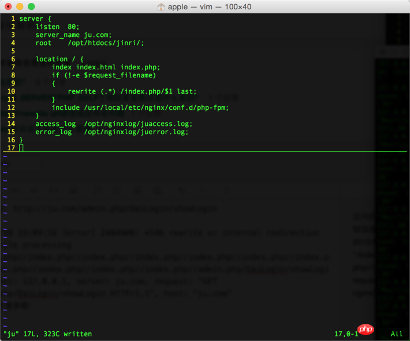This screenshot has height=341, width=410.
Task: Click path "/opt/nginxlog/juerror.log;"
Action: tap(136, 132)
